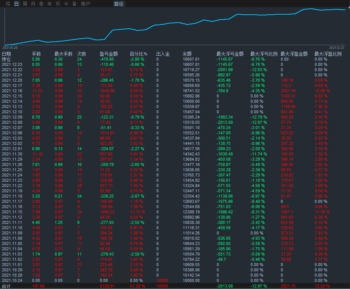Switch to the 币 currency tab
350x289 pixels.
[x=58, y=4]
